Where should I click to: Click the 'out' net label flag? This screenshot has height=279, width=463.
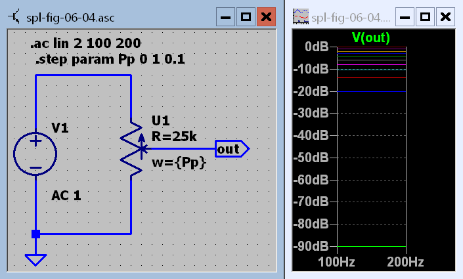pos(231,149)
